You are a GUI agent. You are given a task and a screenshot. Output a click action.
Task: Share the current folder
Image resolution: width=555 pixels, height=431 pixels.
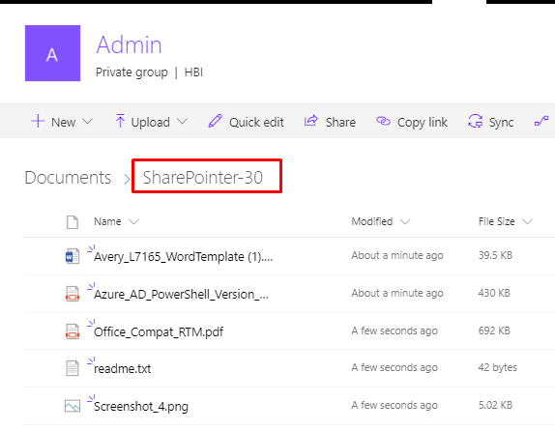point(330,122)
